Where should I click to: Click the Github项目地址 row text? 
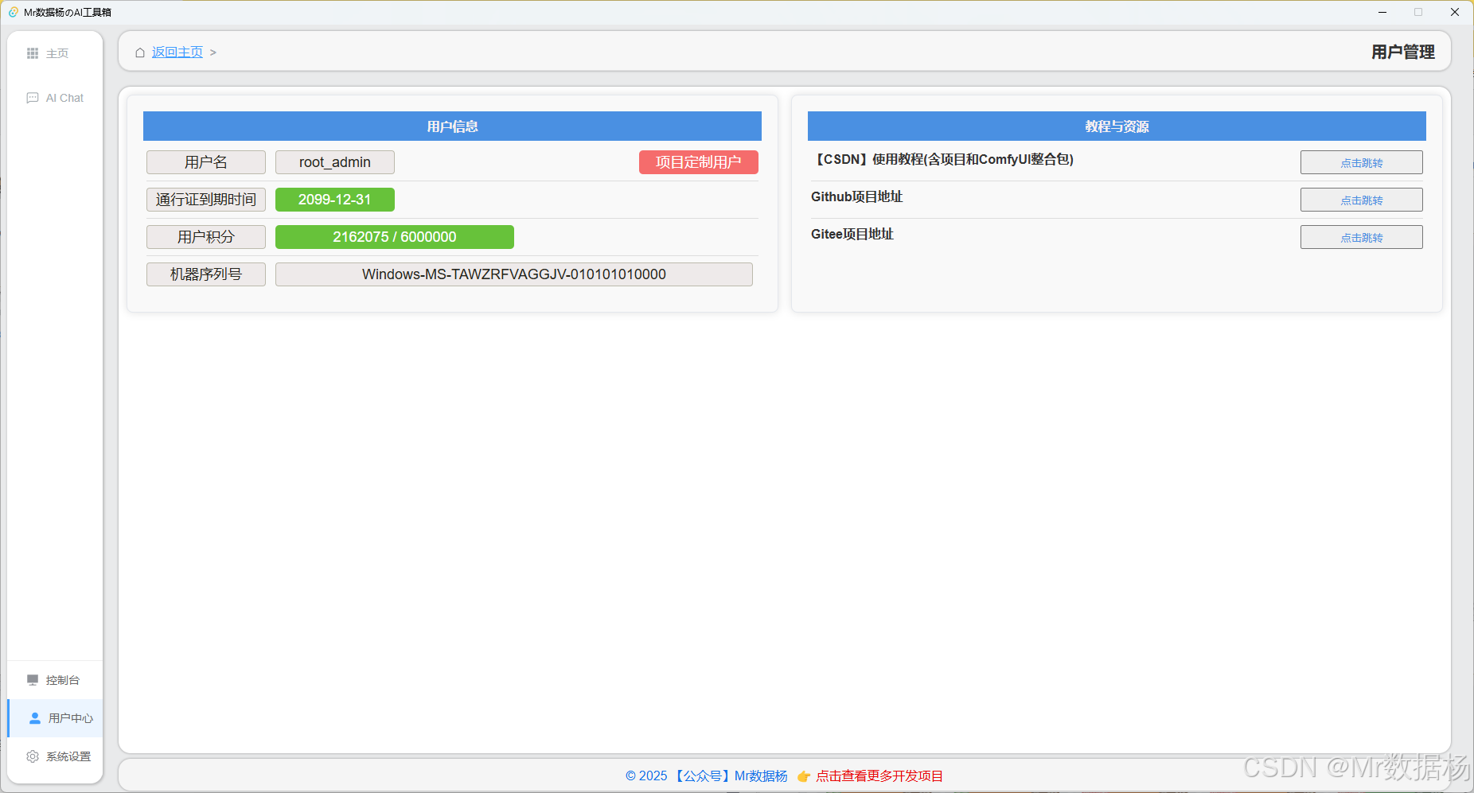856,197
